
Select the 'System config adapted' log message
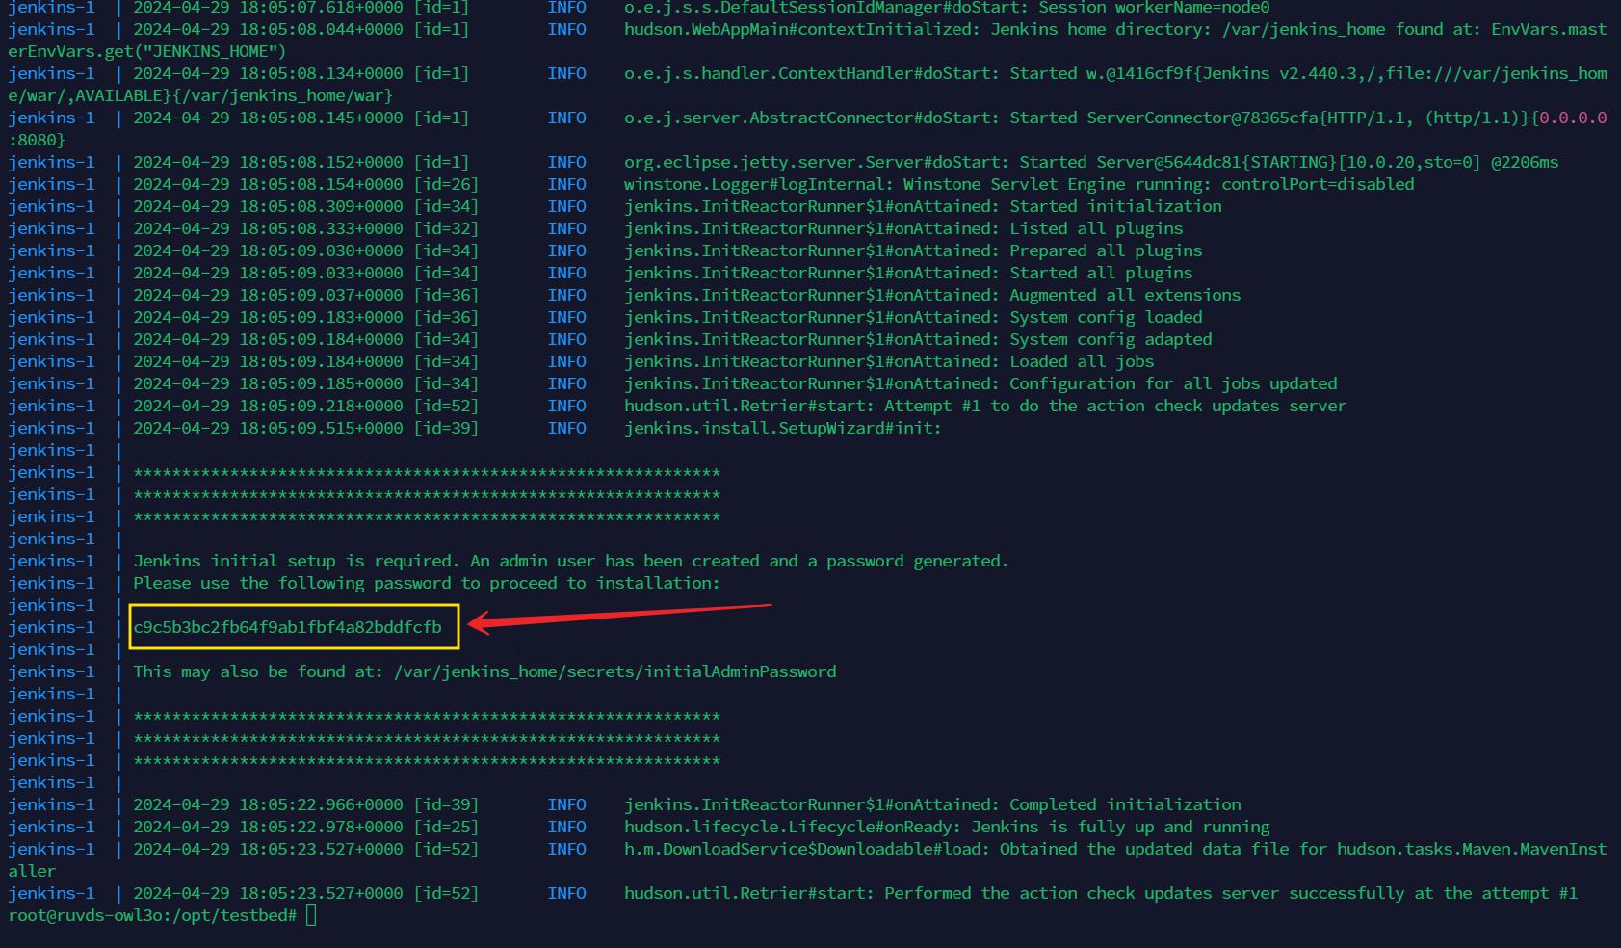(x=1111, y=339)
